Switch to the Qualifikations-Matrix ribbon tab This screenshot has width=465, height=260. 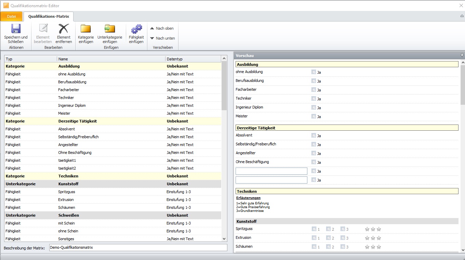tap(49, 16)
